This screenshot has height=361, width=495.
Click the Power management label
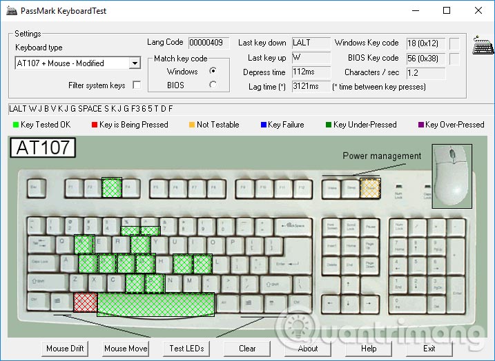(x=382, y=156)
